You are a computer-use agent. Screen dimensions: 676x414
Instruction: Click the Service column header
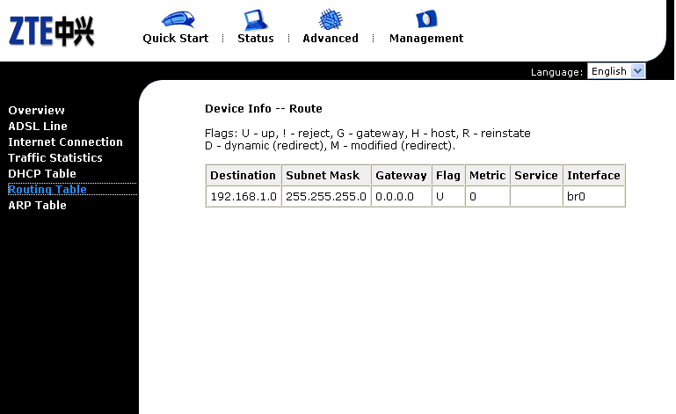[536, 176]
